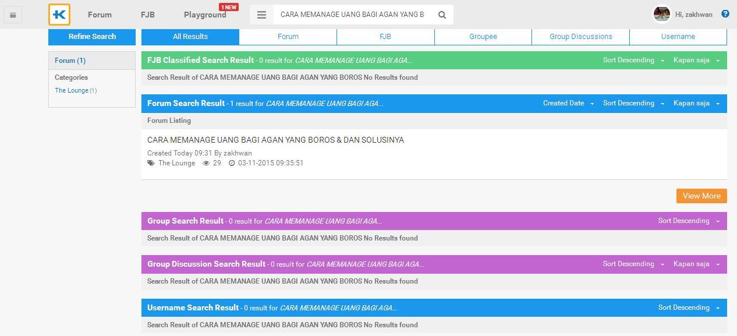Screen dimensions: 737x336
Task: Click inside the search input field
Action: [x=349, y=14]
